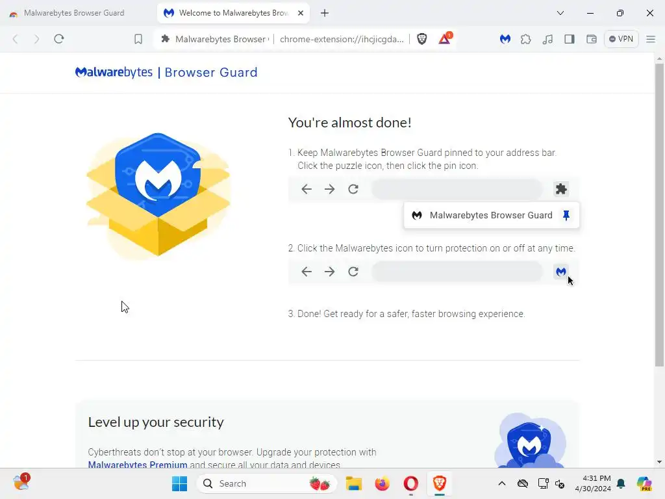Click the muted volume tray icon
The width and height of the screenshot is (665, 499).
click(560, 483)
